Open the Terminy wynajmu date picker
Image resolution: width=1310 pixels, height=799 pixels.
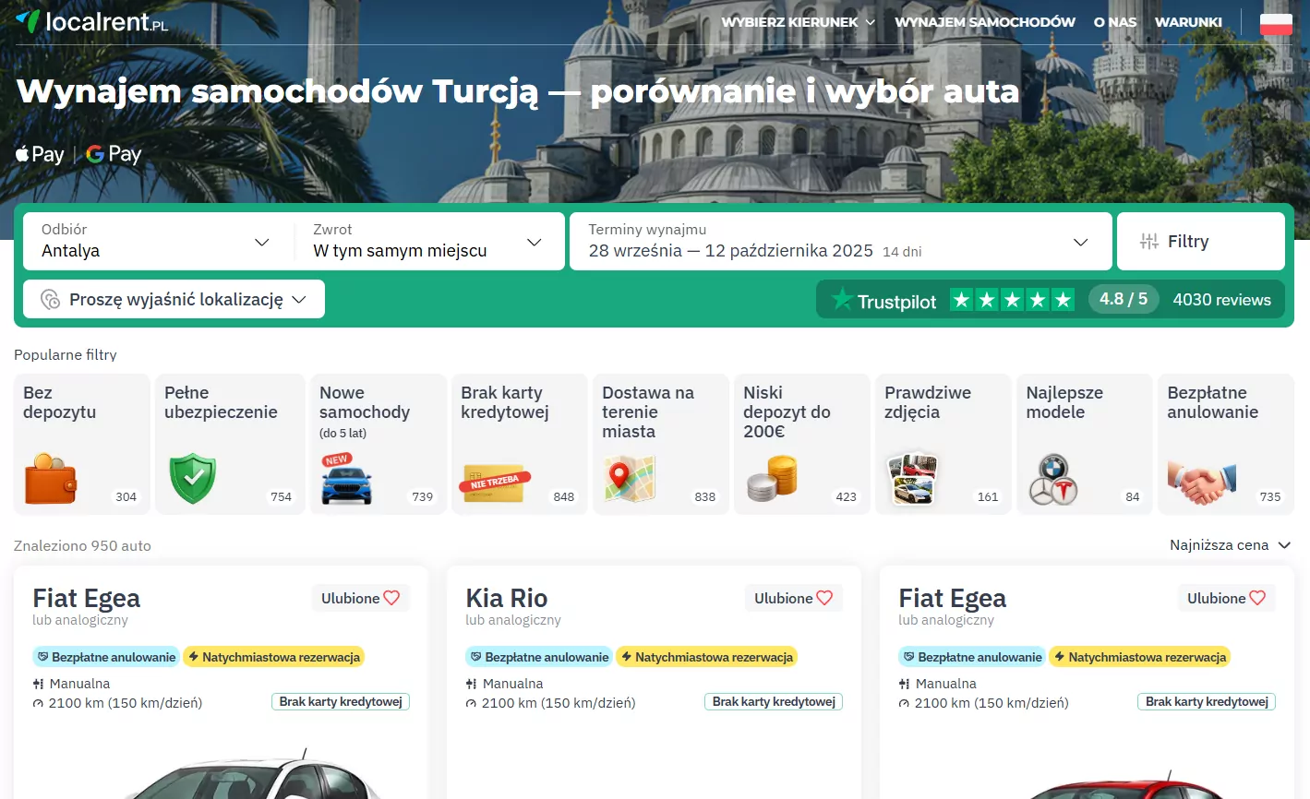(839, 242)
